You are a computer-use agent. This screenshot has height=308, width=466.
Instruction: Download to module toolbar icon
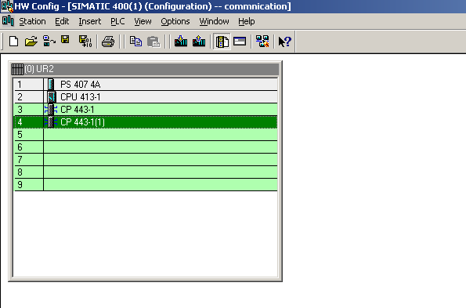click(x=181, y=42)
